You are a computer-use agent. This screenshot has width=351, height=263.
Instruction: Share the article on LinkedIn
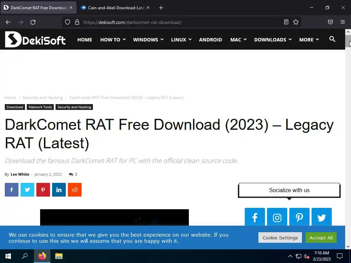pos(59,190)
